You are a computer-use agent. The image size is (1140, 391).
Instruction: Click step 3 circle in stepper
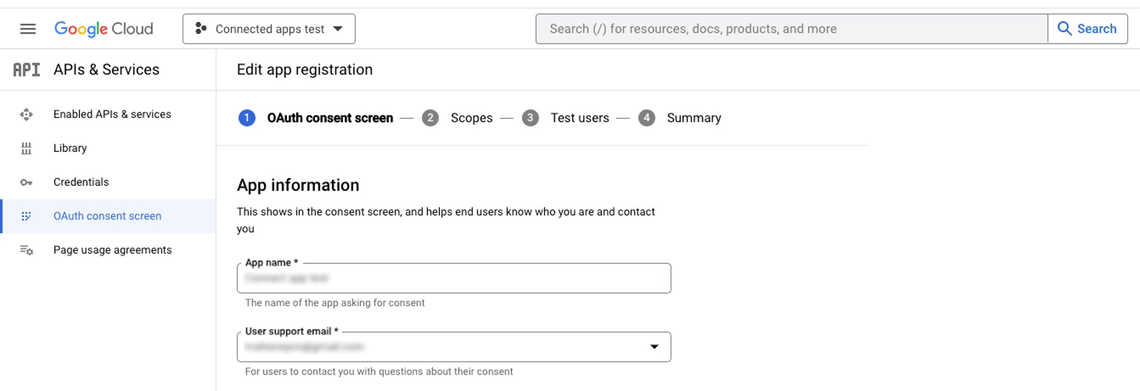[x=530, y=118]
